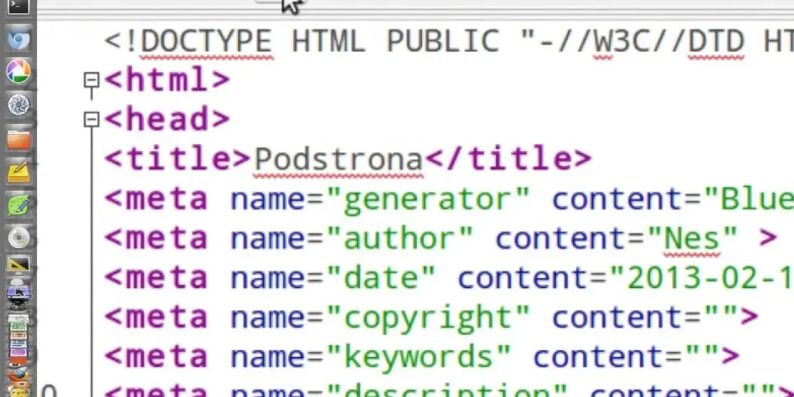Open the purple screen with cursor icon
The height and width of the screenshot is (397, 794).
18,292
